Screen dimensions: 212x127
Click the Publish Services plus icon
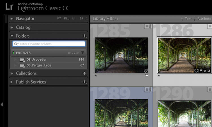[85, 82]
